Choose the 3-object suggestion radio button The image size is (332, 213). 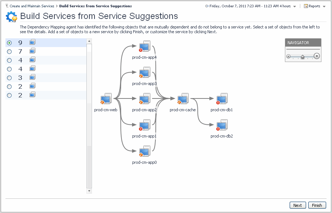tap(9, 78)
